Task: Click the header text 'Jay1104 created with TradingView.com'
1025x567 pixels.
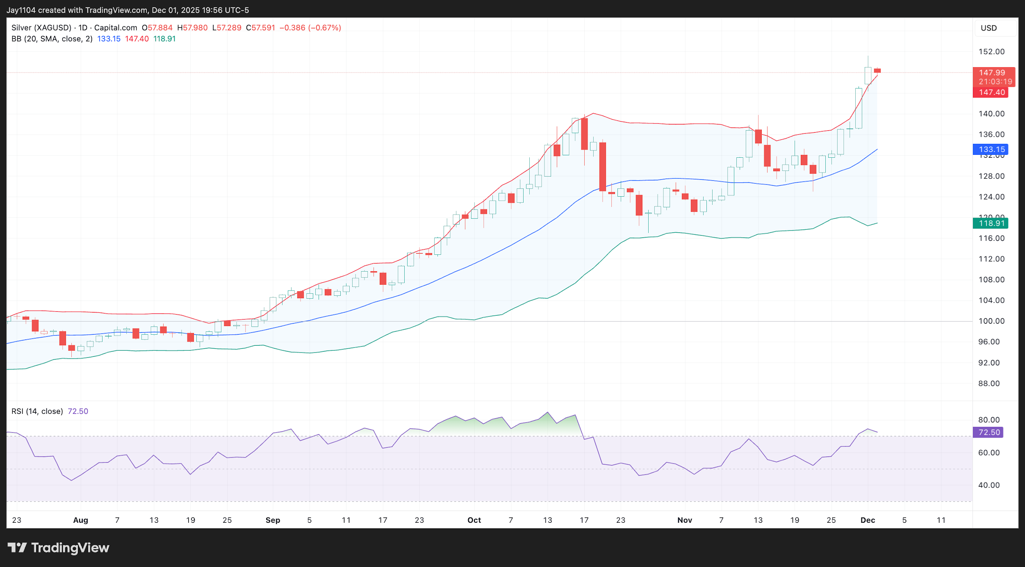Action: [77, 10]
